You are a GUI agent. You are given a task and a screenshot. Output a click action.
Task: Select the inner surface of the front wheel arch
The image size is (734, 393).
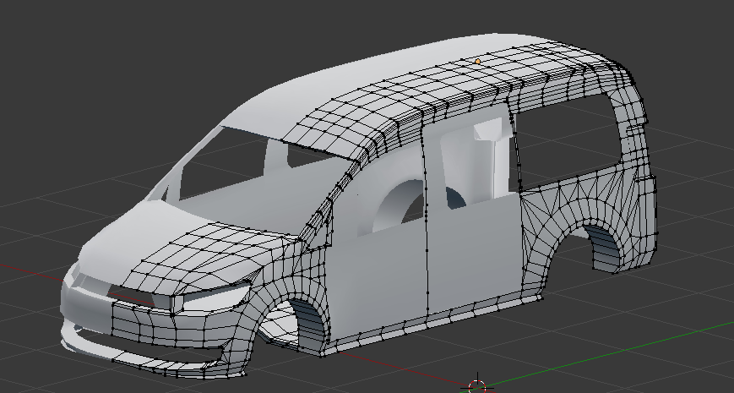[310, 323]
